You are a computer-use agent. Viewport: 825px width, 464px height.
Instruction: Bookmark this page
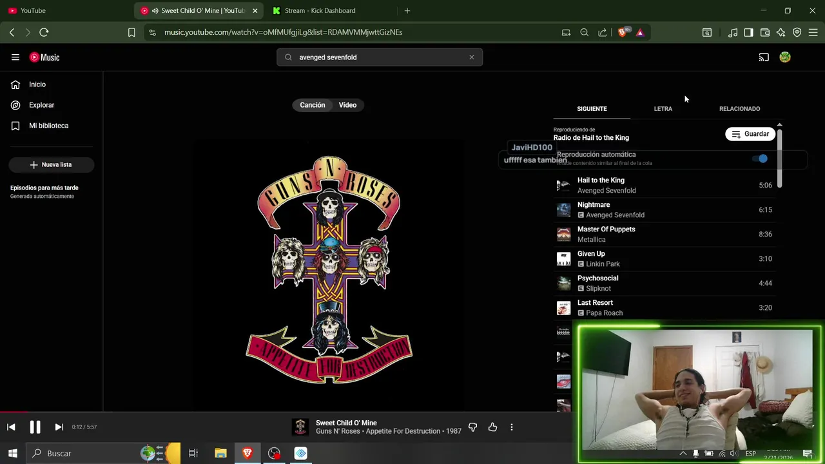point(131,32)
